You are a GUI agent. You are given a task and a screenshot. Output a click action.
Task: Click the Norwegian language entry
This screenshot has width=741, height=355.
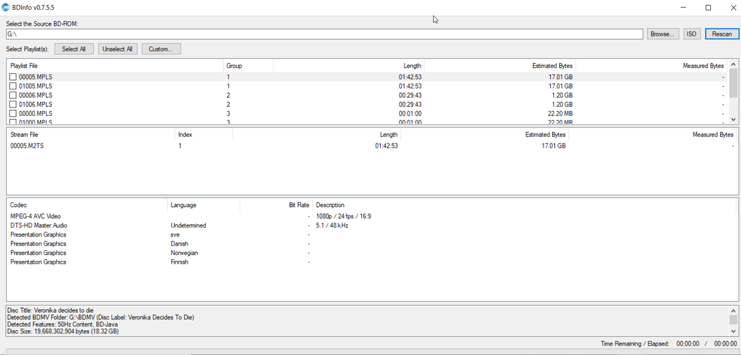tap(184, 253)
